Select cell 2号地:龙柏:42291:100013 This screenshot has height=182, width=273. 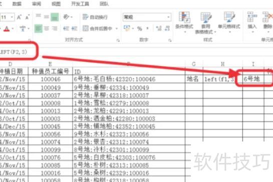point(129,110)
